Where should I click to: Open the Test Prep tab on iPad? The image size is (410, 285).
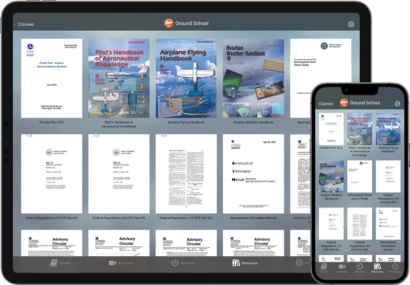pos(183,263)
